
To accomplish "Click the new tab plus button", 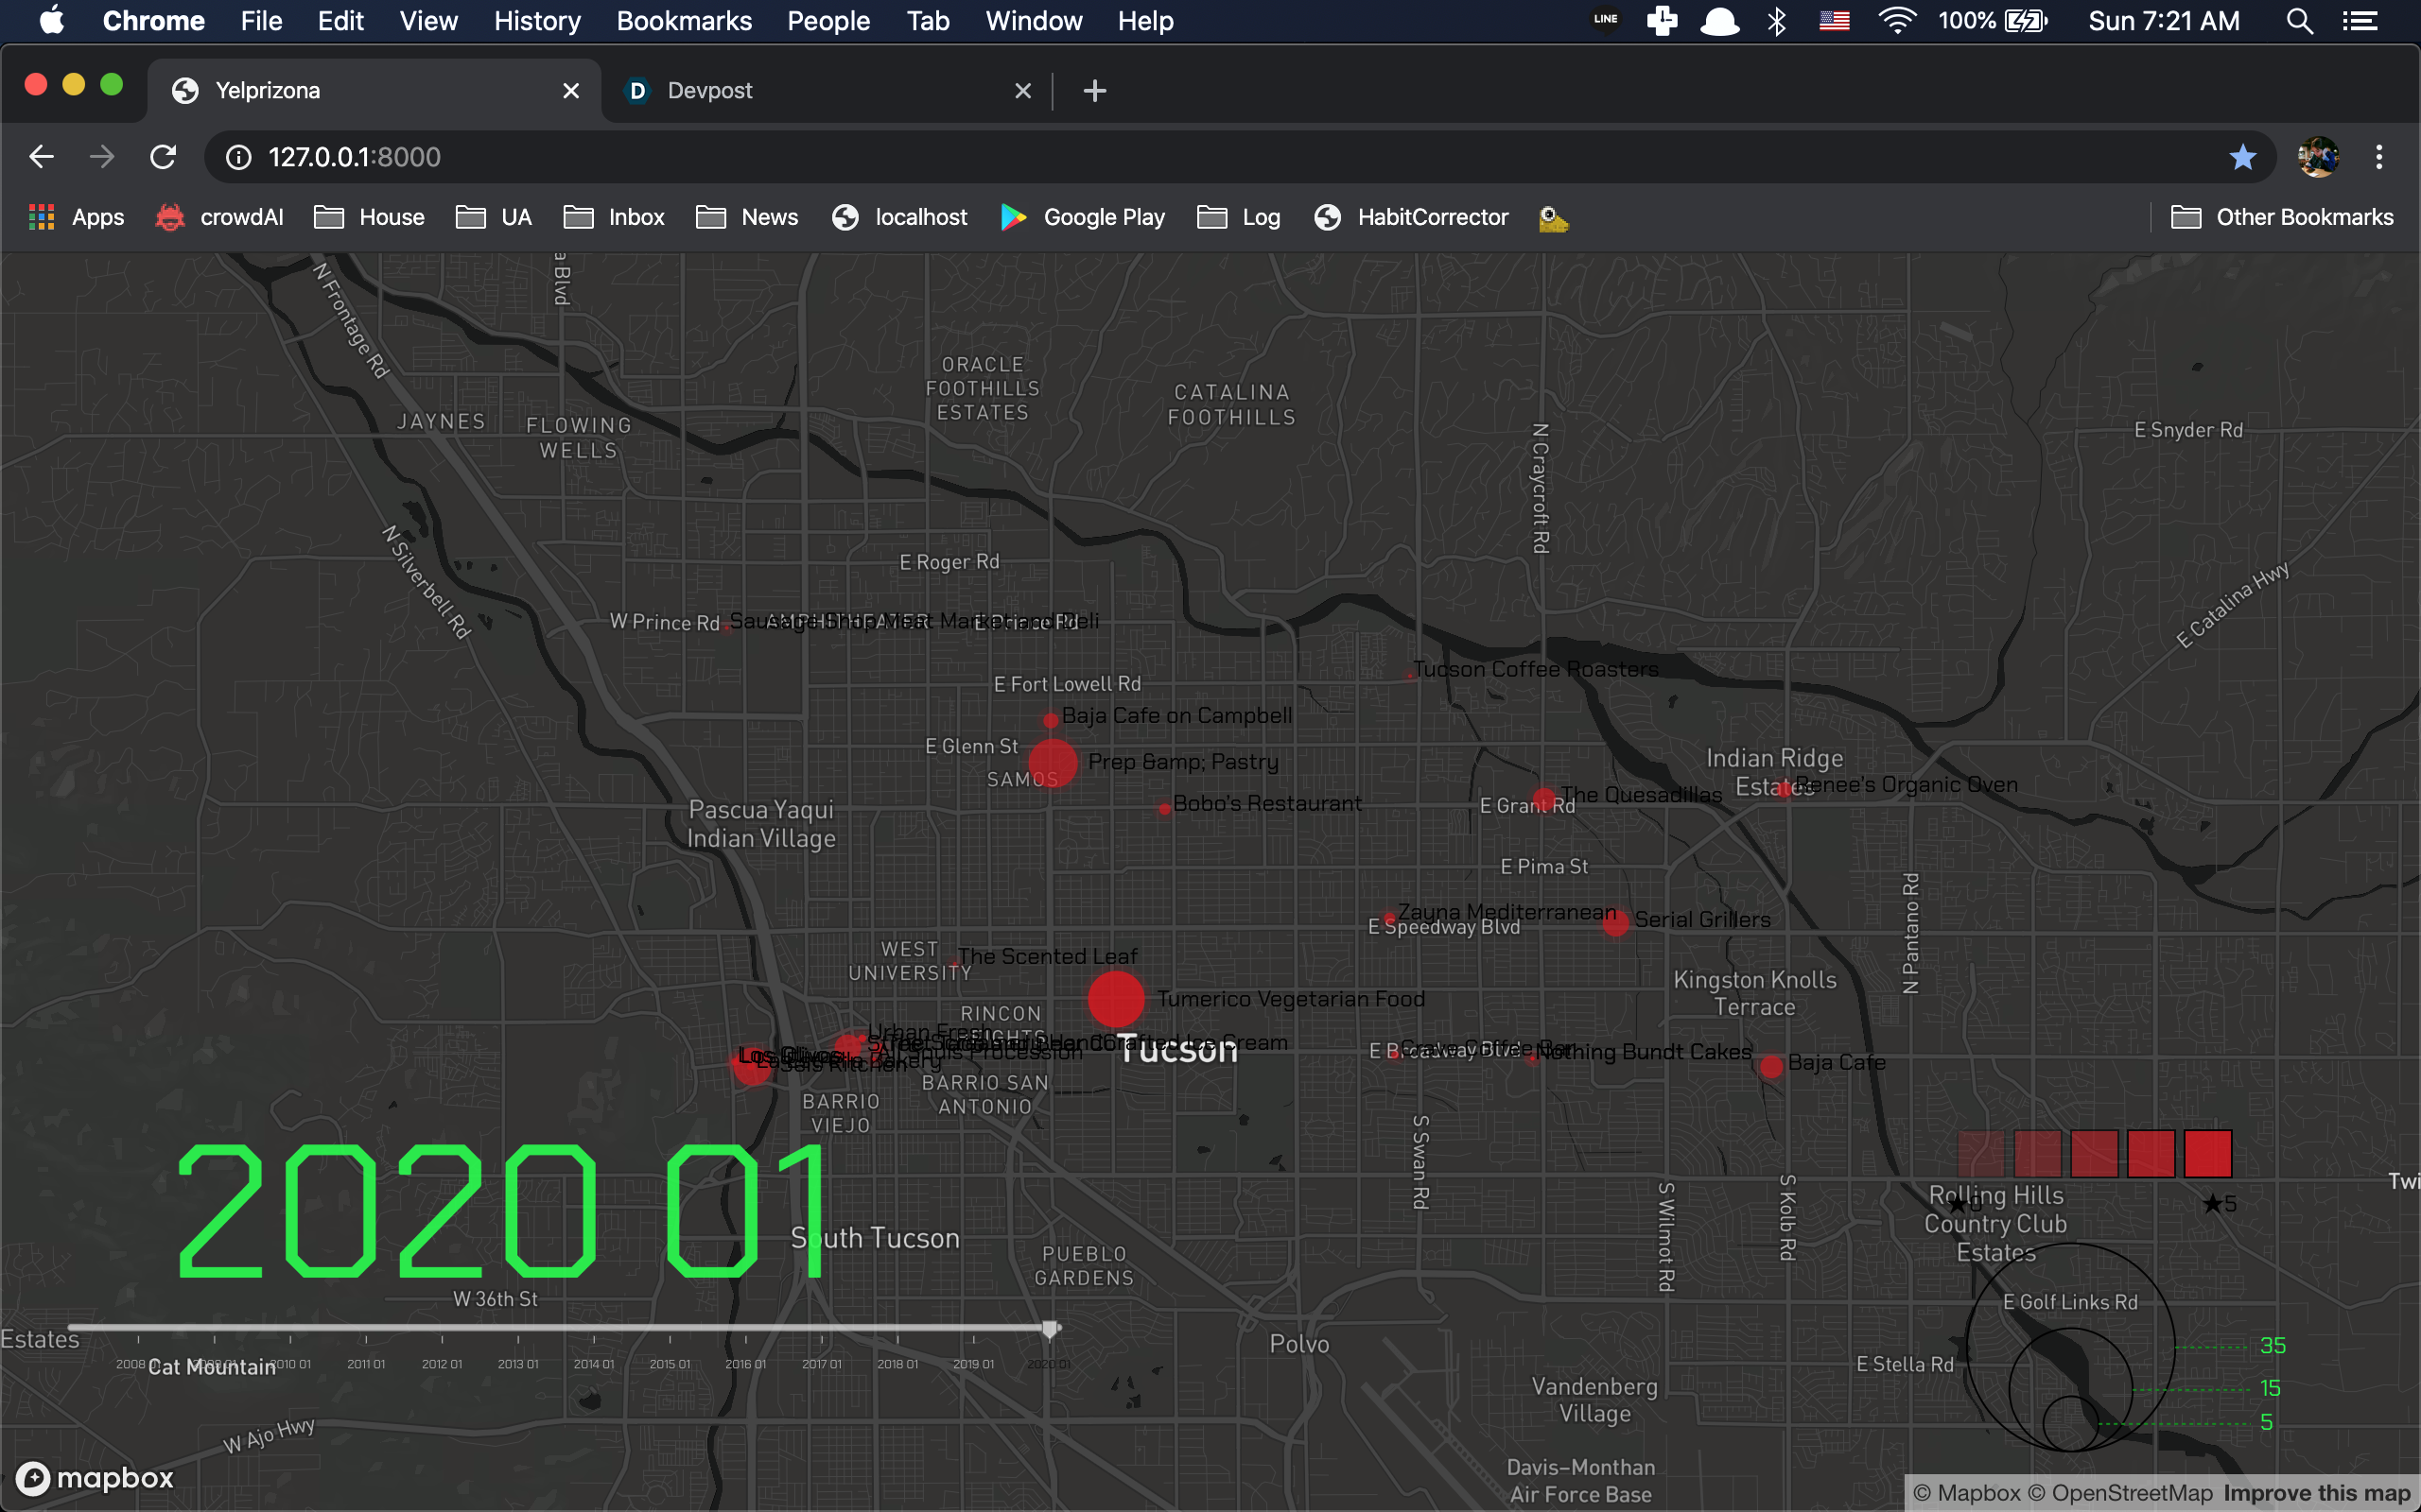I will click(x=1094, y=91).
